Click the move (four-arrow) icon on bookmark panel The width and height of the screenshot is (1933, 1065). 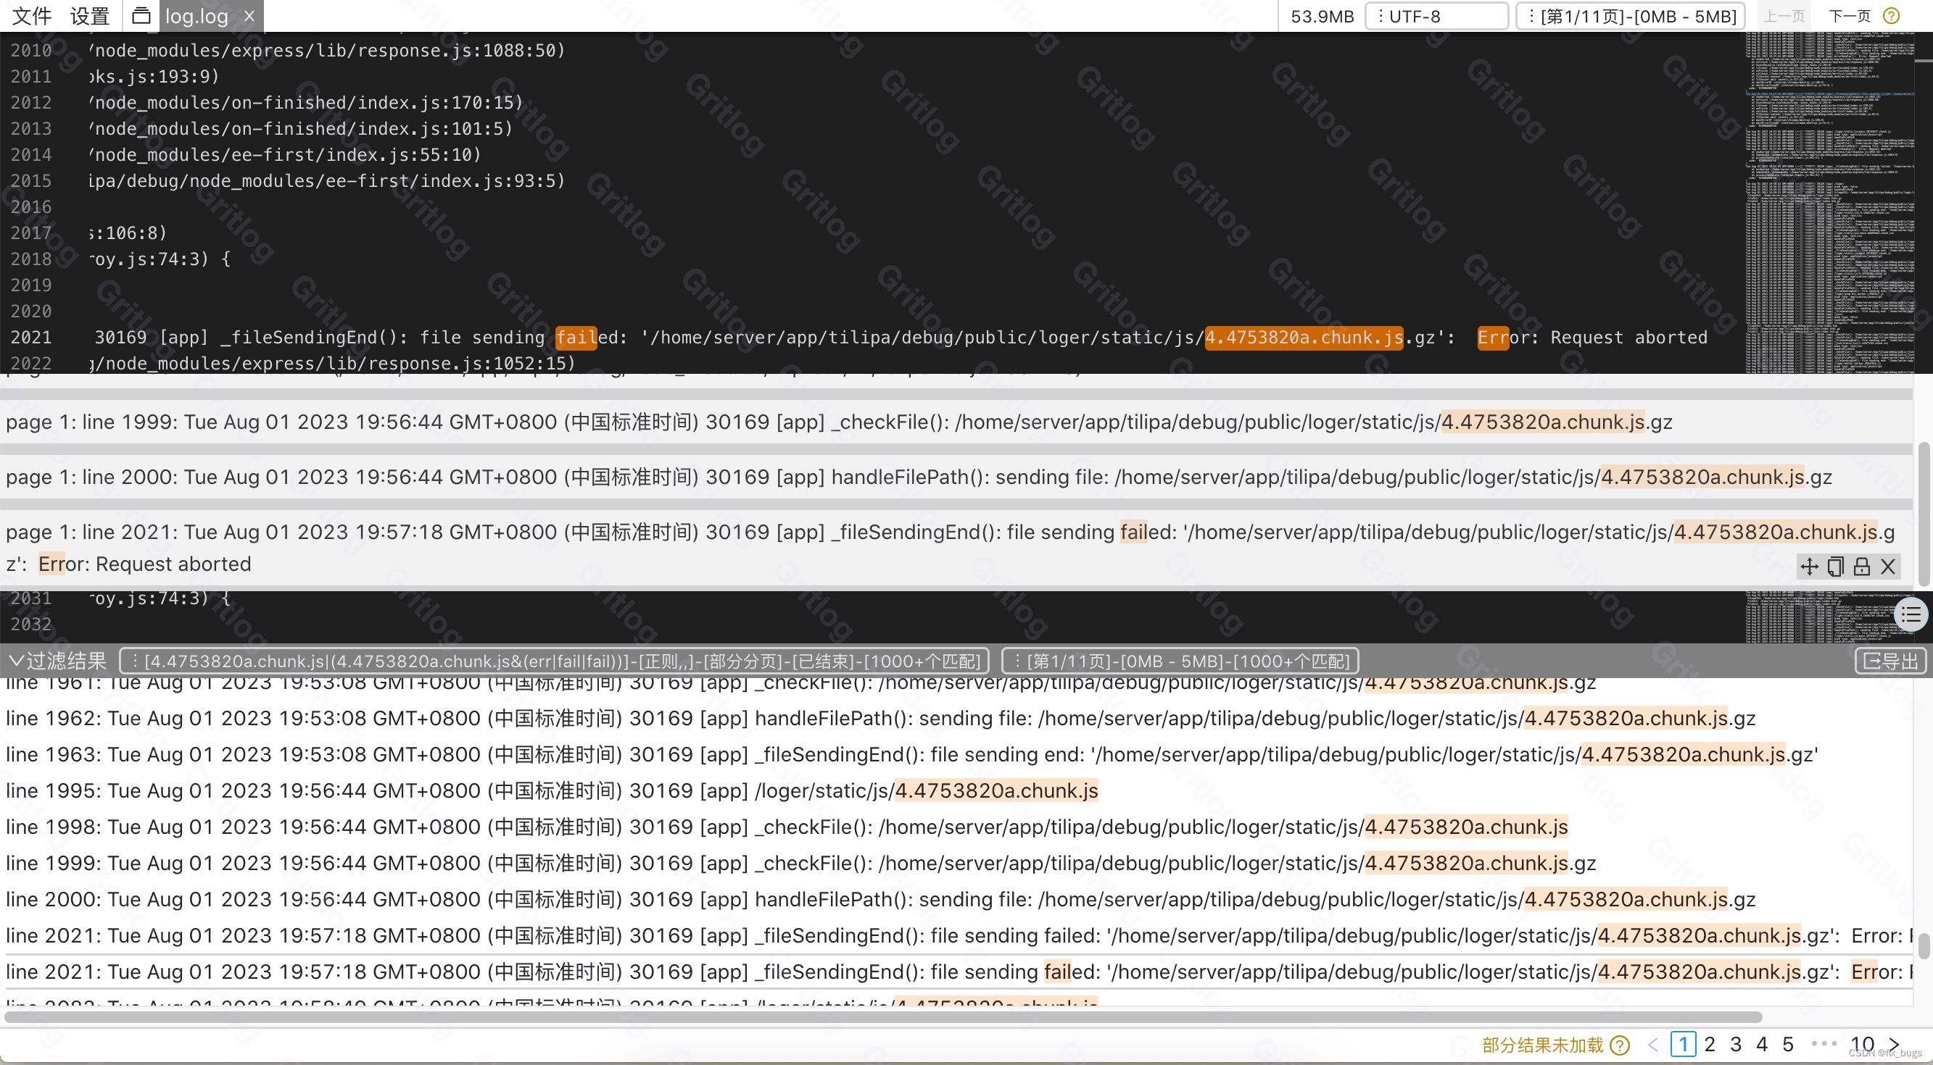click(x=1809, y=567)
